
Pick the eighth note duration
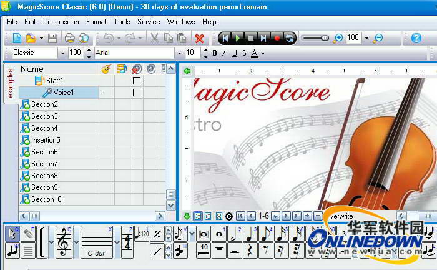[x=266, y=234]
